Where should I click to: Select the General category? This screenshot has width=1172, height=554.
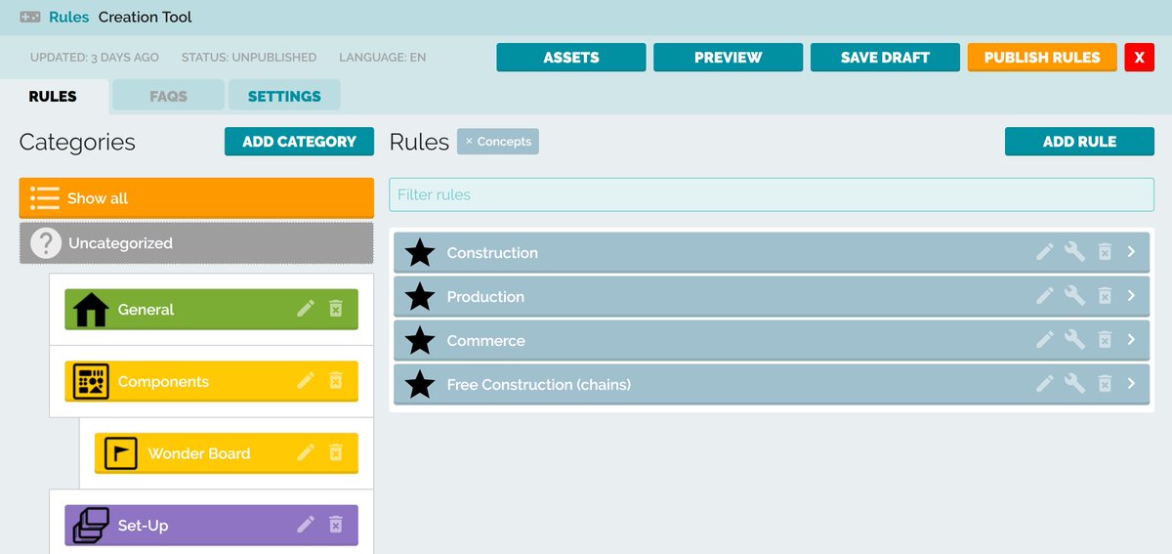click(211, 309)
